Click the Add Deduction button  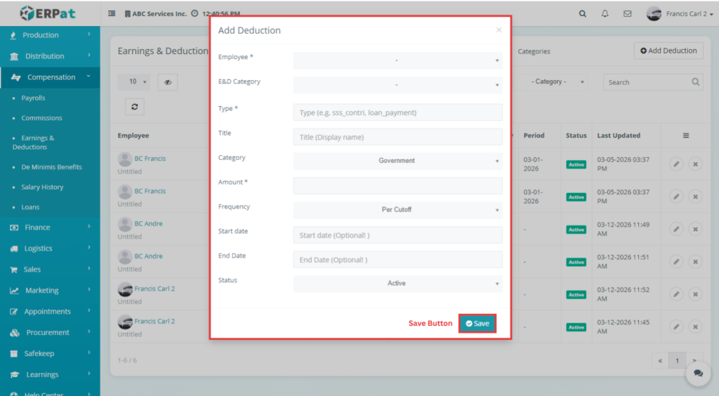click(x=668, y=51)
